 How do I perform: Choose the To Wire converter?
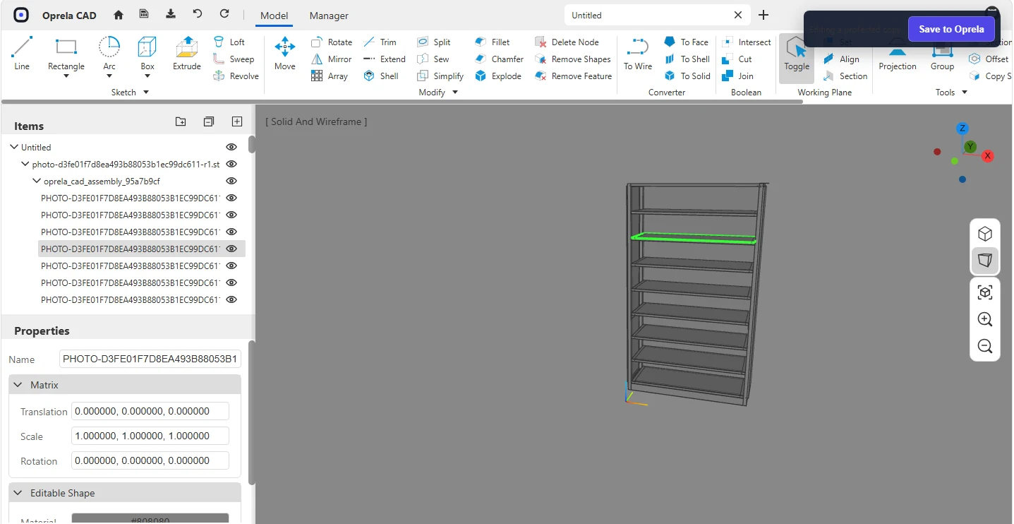638,54
